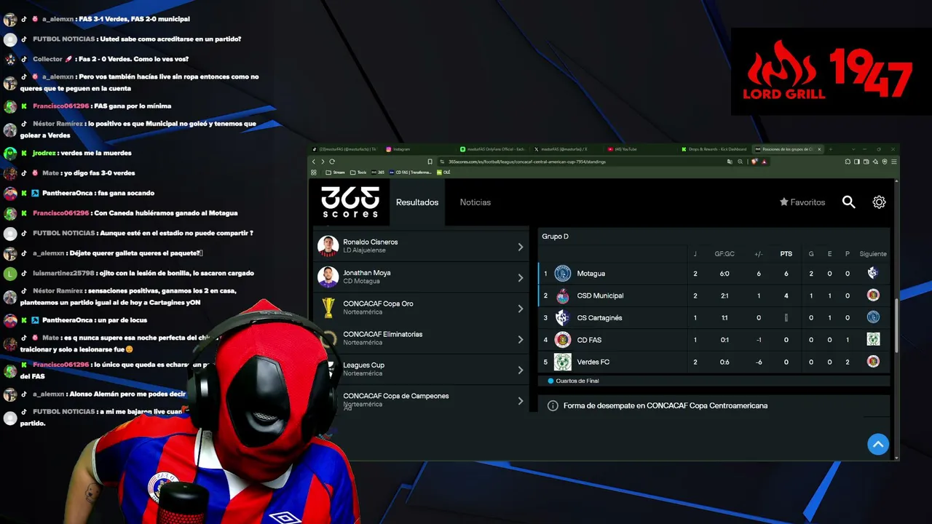Select the CSD Municipal team name
The width and height of the screenshot is (932, 524).
[x=600, y=295]
